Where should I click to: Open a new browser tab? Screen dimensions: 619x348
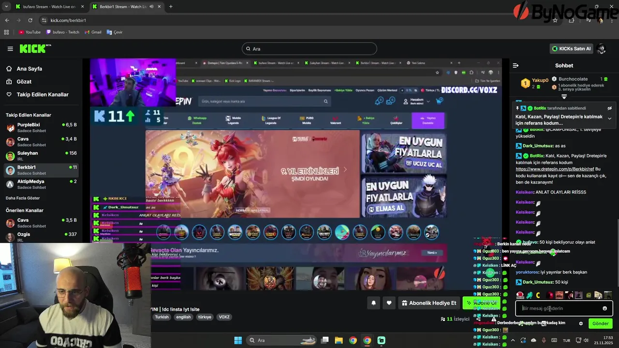point(171,7)
